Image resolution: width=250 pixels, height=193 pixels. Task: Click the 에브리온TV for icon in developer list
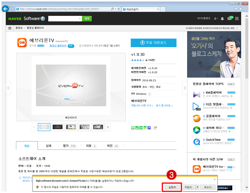point(196,169)
